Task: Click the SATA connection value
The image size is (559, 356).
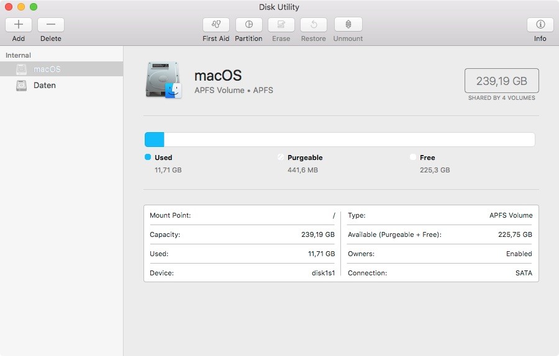Action: [x=524, y=273]
